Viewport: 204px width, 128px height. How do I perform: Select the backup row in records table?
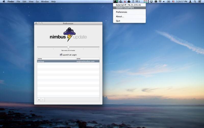(x=68, y=61)
